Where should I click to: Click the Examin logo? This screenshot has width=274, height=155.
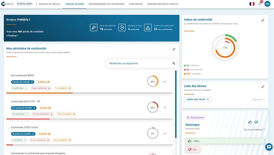7,4
